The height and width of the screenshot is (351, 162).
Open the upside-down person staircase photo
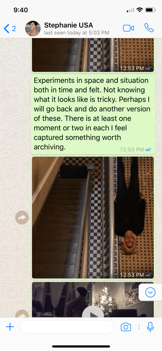[93, 217]
